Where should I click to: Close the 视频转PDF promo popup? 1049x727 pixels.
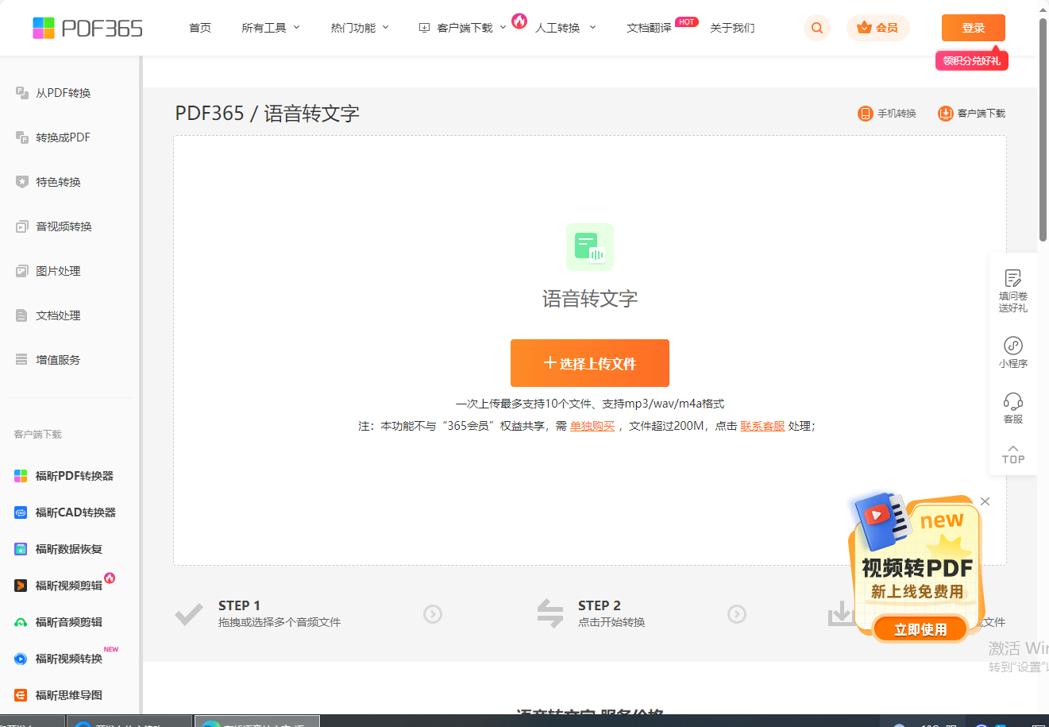tap(985, 501)
